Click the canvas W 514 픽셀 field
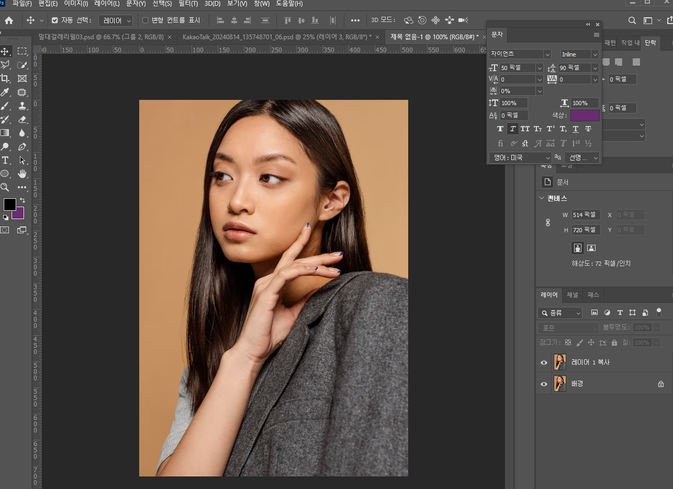This screenshot has height=489, width=673. (x=586, y=215)
